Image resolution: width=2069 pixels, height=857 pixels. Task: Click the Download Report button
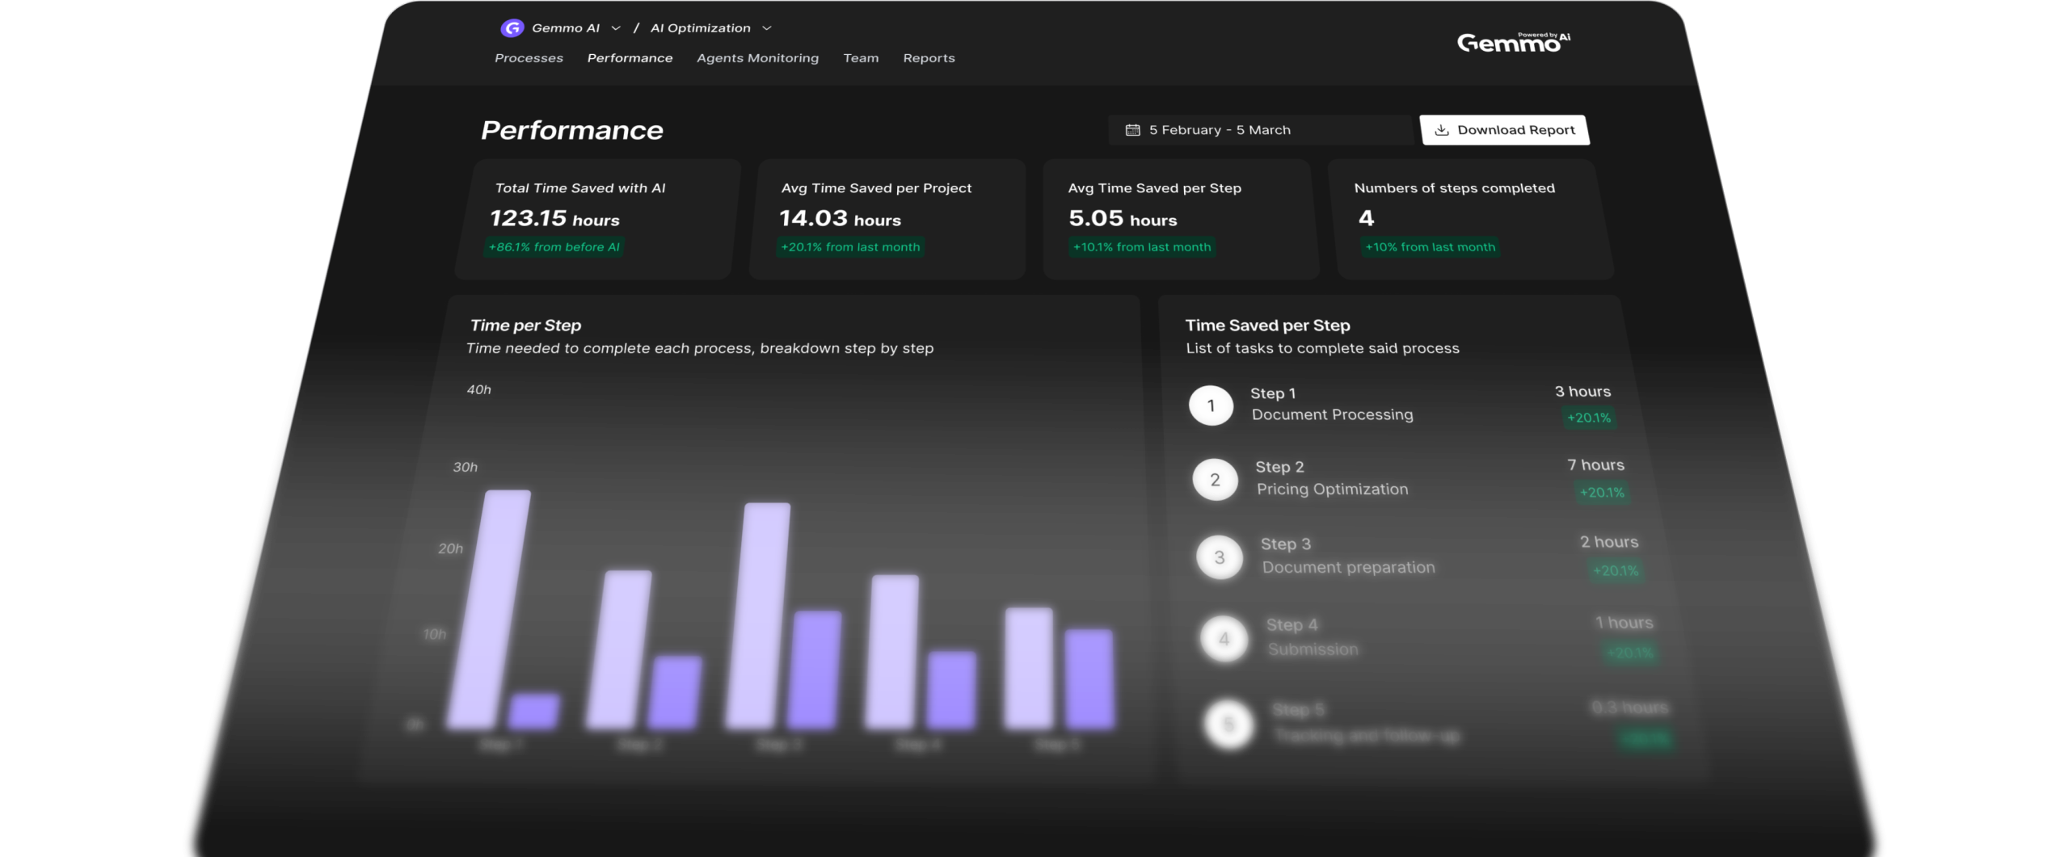[x=1504, y=130]
